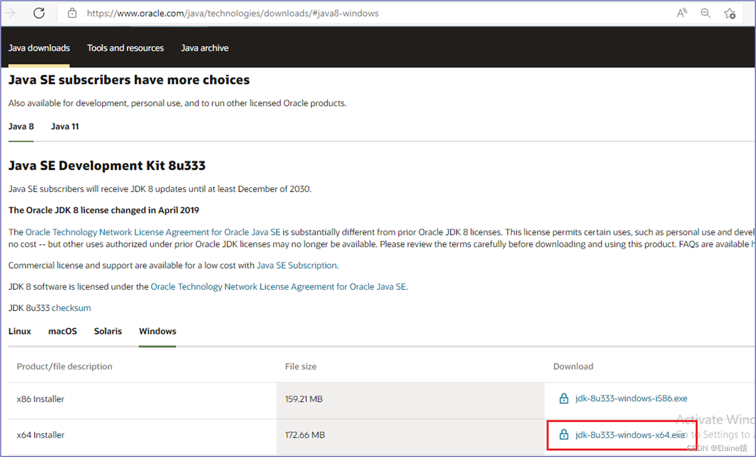Open the Read aloud icon

[682, 13]
